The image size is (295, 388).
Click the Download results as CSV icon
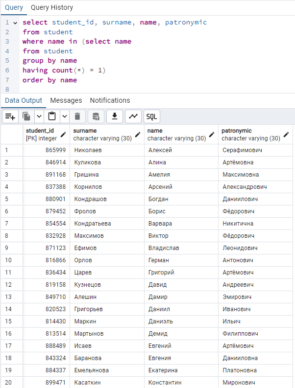(x=115, y=116)
